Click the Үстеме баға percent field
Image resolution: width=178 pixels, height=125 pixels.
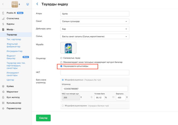99,98
